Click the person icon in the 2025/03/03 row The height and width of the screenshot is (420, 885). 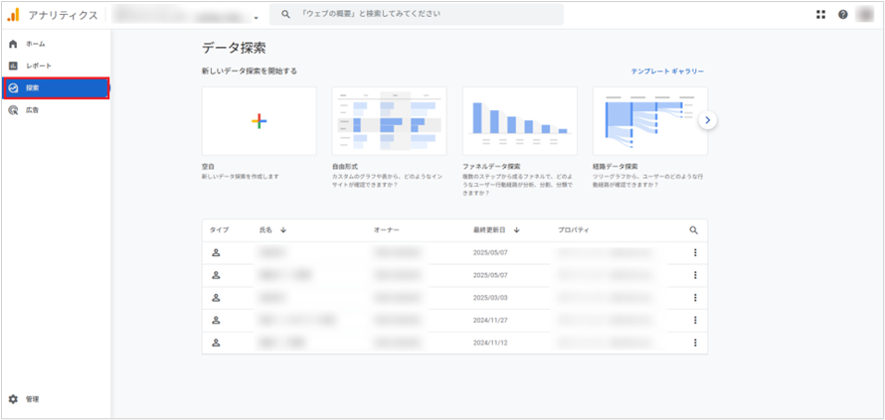point(216,297)
